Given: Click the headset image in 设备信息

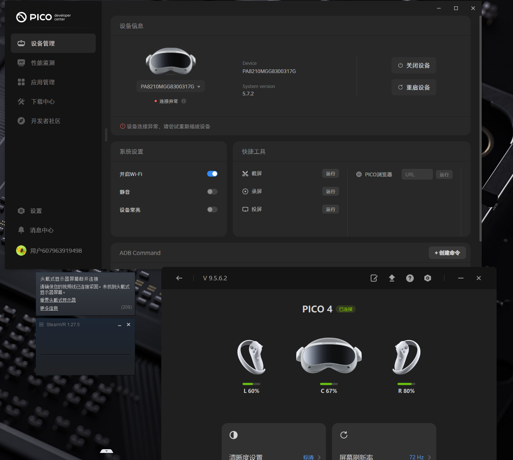Looking at the screenshot, I should click(171, 61).
